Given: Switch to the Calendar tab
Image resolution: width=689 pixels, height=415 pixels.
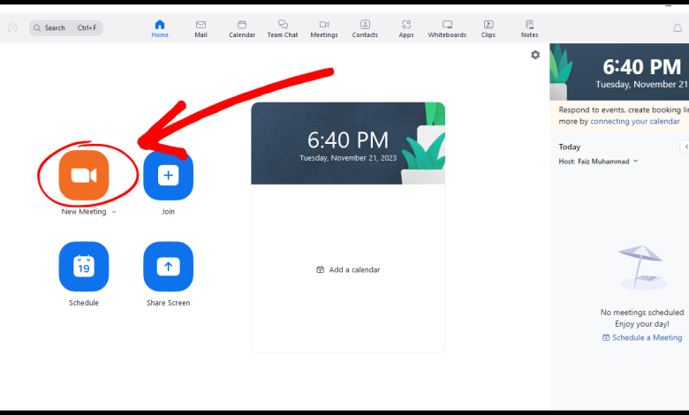Looking at the screenshot, I should click(242, 28).
